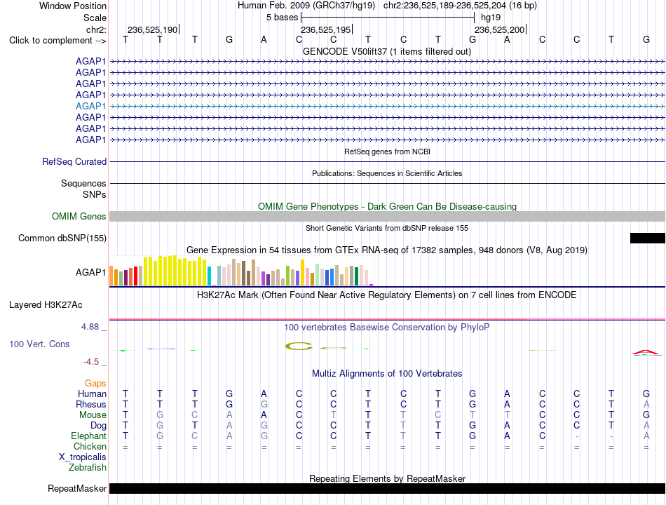The height and width of the screenshot is (505, 666).
Task: Click the chr2: ruler label
Action: pos(96,29)
